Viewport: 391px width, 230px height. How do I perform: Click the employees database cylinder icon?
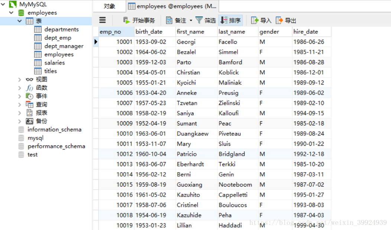(21, 13)
